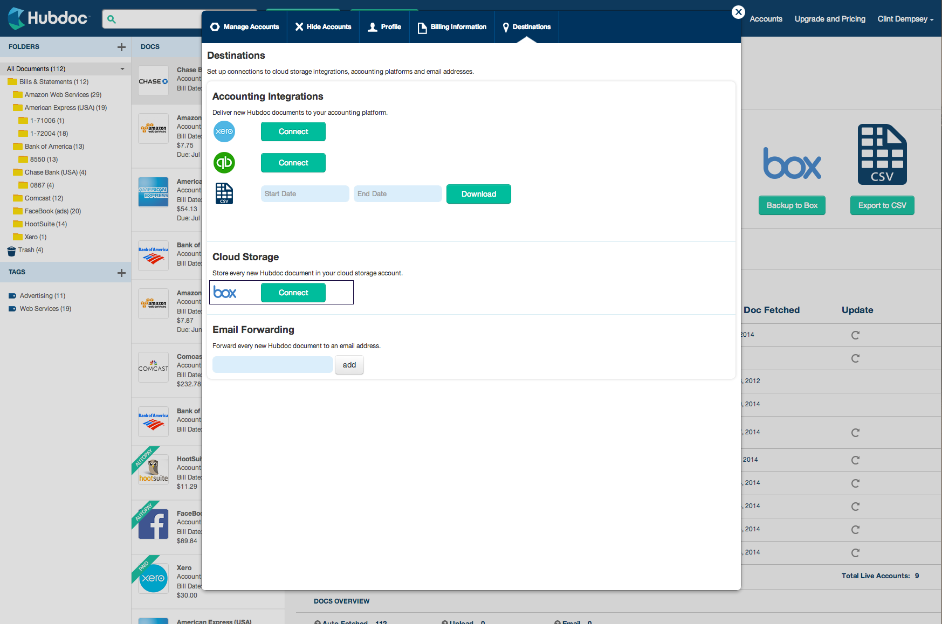Open the Hide Accounts tab

tap(323, 27)
